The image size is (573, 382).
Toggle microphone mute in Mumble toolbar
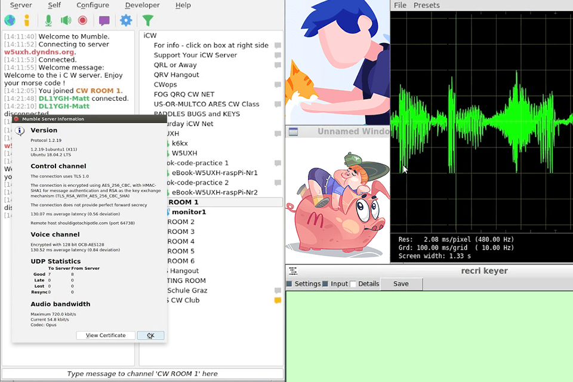pyautogui.click(x=48, y=20)
